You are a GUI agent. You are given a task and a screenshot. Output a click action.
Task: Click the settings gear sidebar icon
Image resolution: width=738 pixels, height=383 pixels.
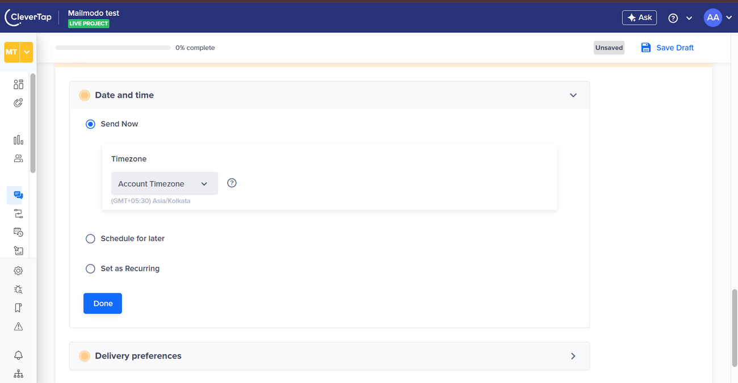point(18,271)
